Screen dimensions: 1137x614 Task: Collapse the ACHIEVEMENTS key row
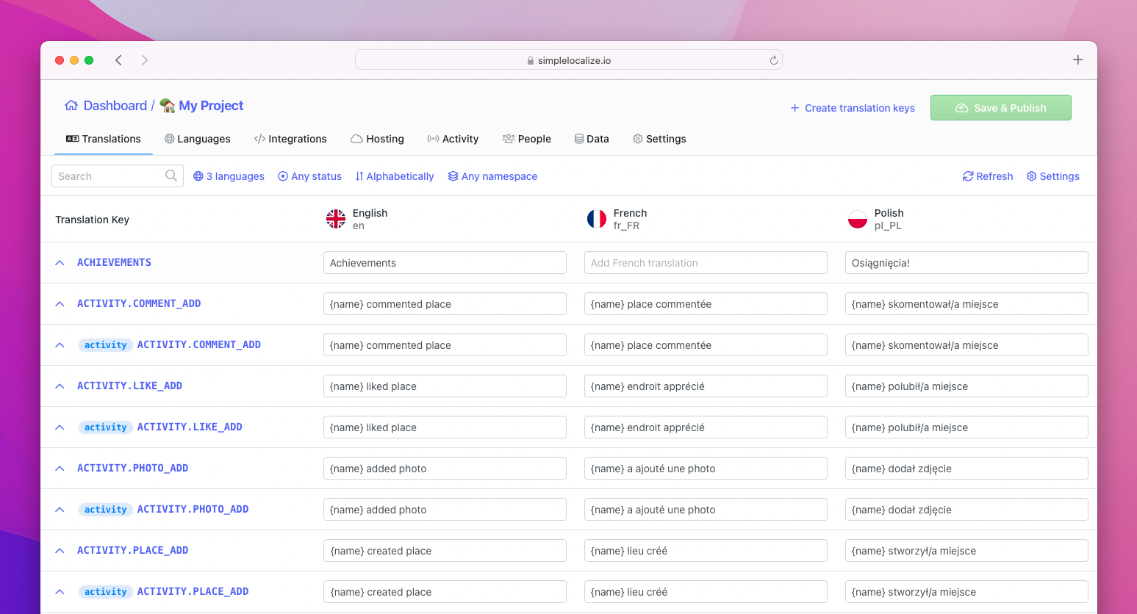pos(60,263)
